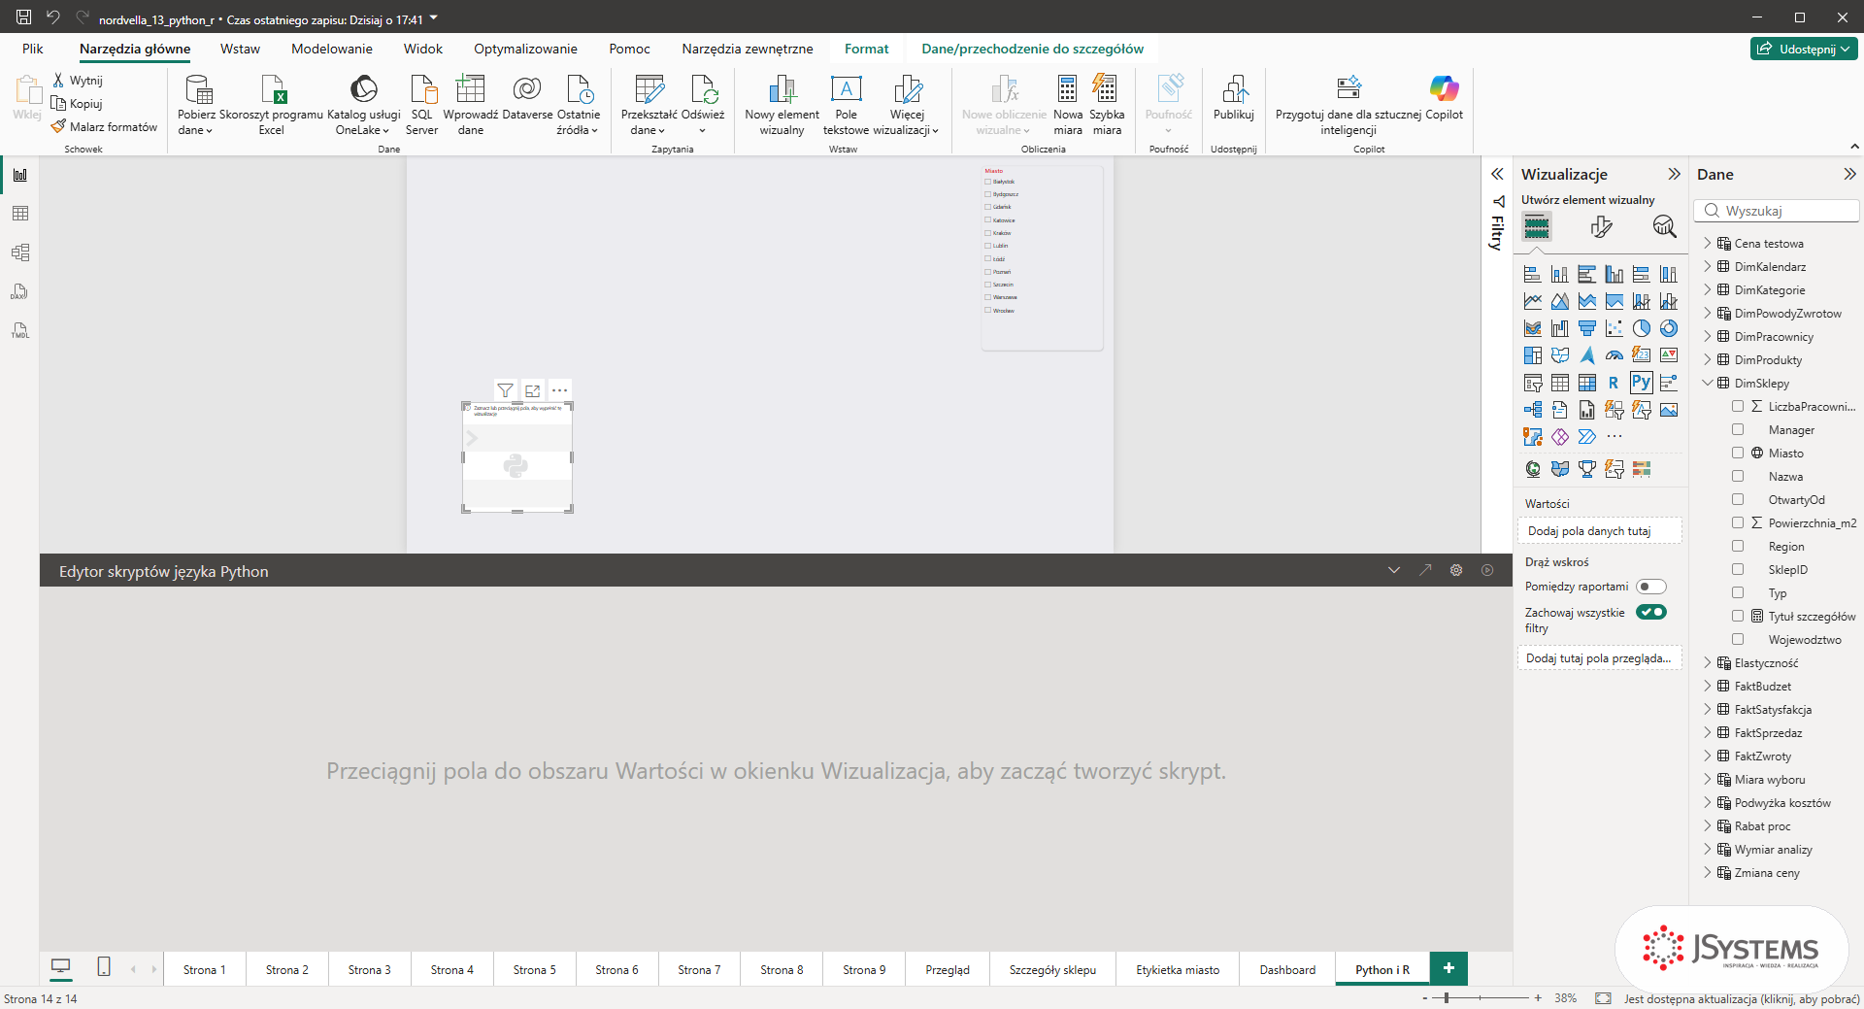
Task: Click the Dodaj pola danych tutaj well
Action: tap(1599, 531)
